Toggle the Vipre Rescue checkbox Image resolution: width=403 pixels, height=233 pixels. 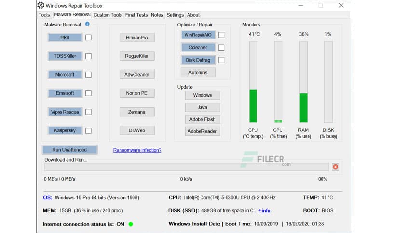[88, 112]
